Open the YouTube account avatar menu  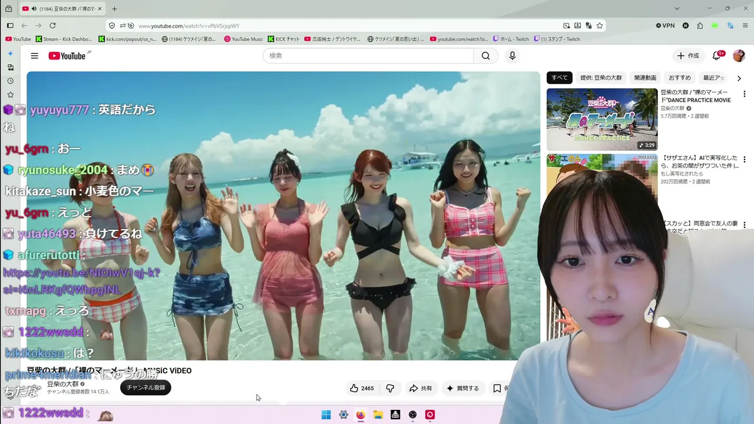click(739, 56)
